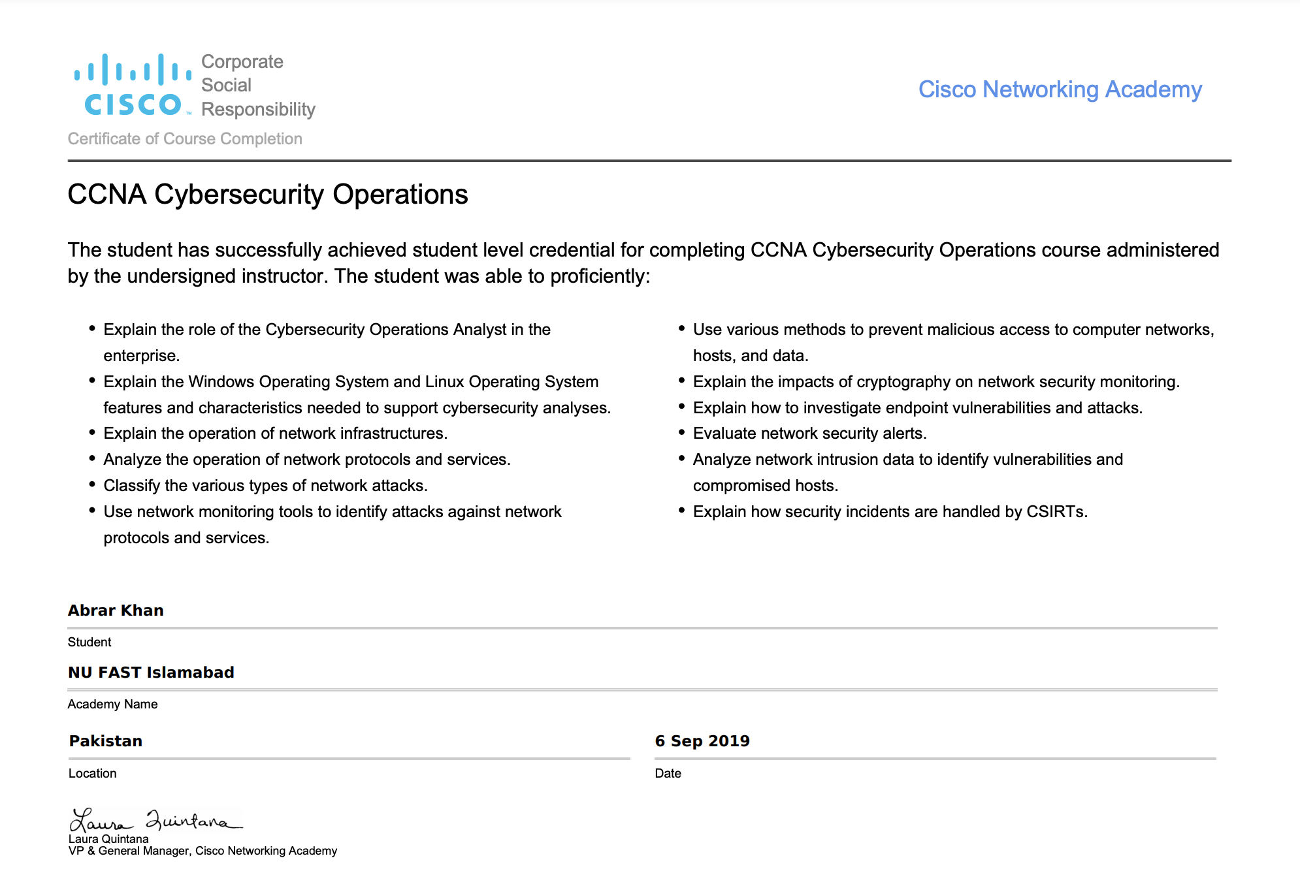Click the Cisco logo
This screenshot has width=1300, height=871.
click(133, 86)
